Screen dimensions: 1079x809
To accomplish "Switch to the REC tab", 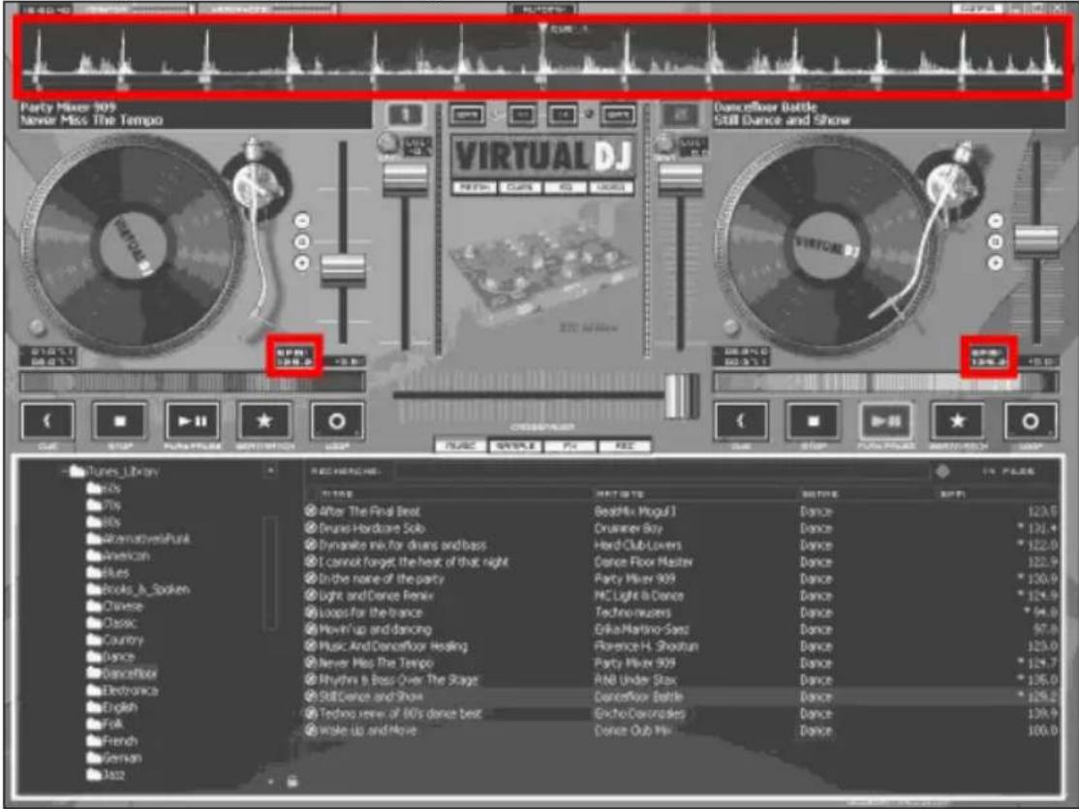I will click(624, 446).
